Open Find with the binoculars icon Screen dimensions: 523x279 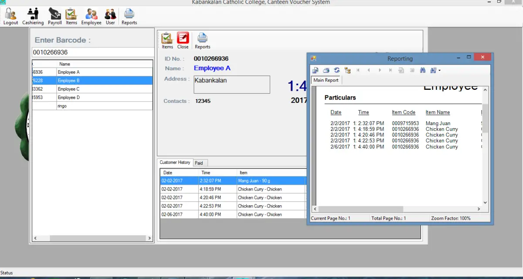pyautogui.click(x=422, y=70)
